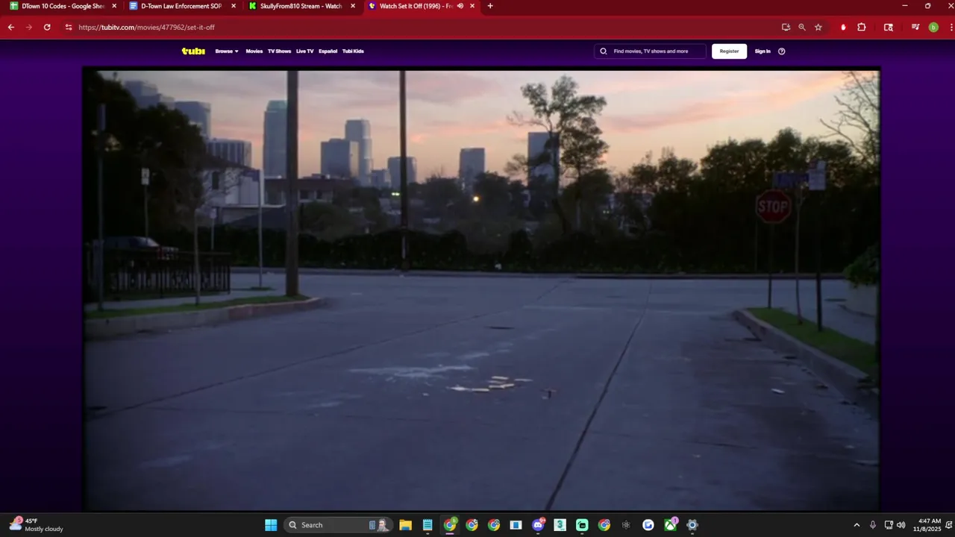Click the Google Lens search icon in toolbar
Viewport: 955px width, 537px height.
889,27
